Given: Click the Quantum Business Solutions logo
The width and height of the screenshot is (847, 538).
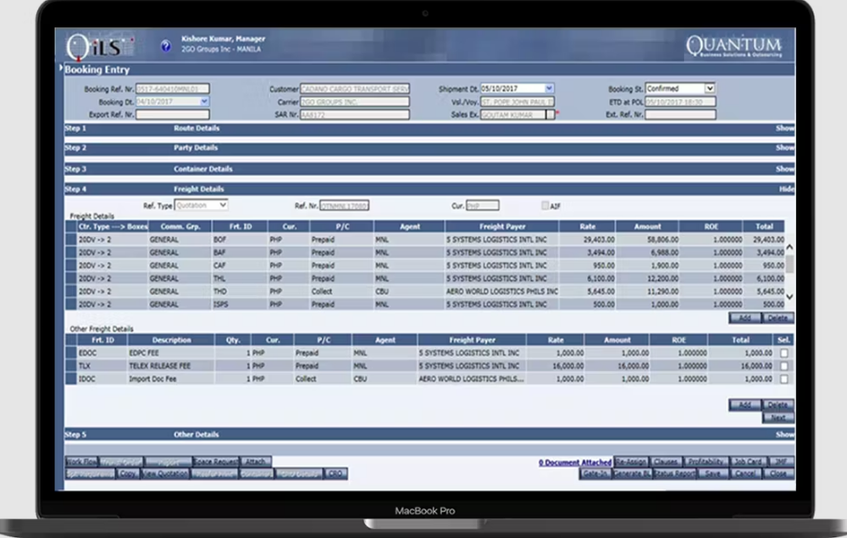Looking at the screenshot, I should [x=734, y=44].
